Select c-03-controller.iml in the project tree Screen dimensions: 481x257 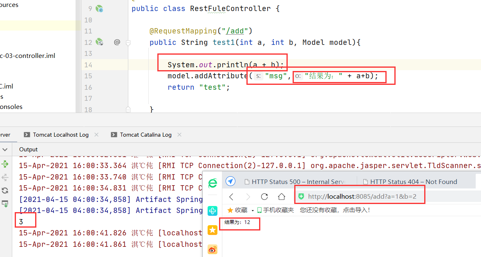click(x=28, y=56)
